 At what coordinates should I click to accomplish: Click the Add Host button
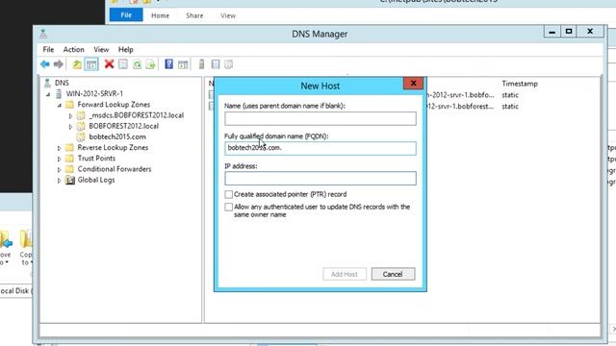[345, 274]
